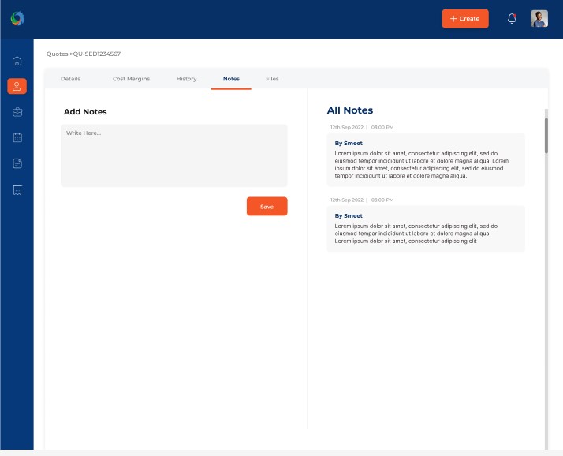
Task: Select the Notes tab
Action: click(x=231, y=79)
